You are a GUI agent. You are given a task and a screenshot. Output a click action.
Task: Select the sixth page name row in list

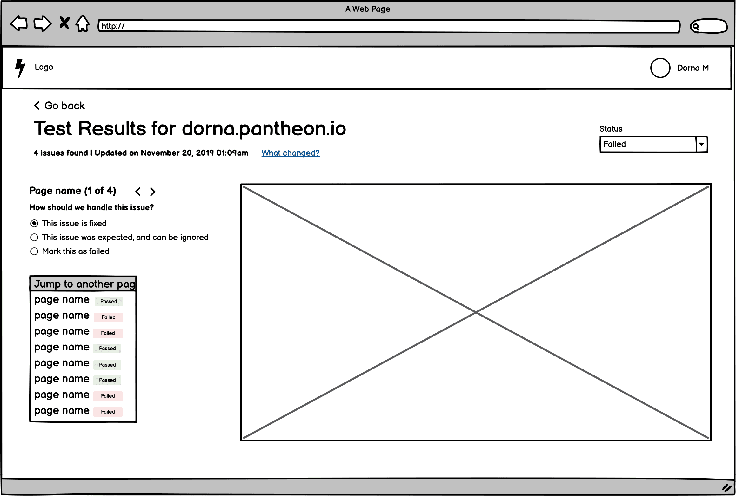(83, 379)
